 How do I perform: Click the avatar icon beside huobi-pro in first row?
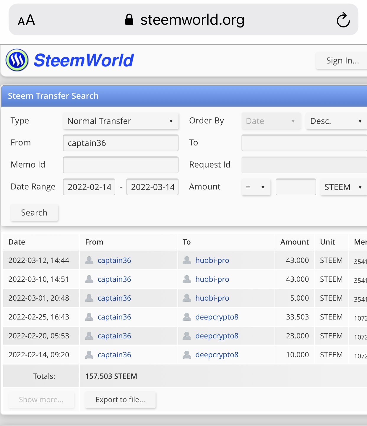(187, 260)
